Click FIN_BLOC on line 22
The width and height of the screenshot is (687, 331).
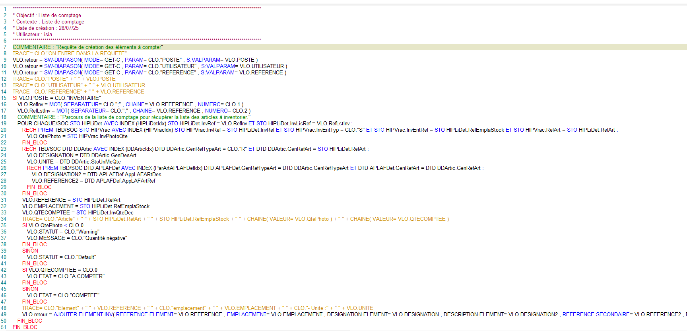(35, 142)
